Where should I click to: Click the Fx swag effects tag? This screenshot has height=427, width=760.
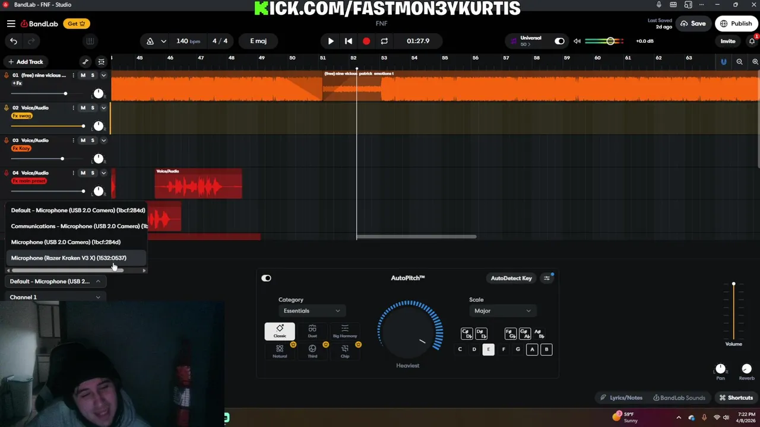(x=21, y=116)
